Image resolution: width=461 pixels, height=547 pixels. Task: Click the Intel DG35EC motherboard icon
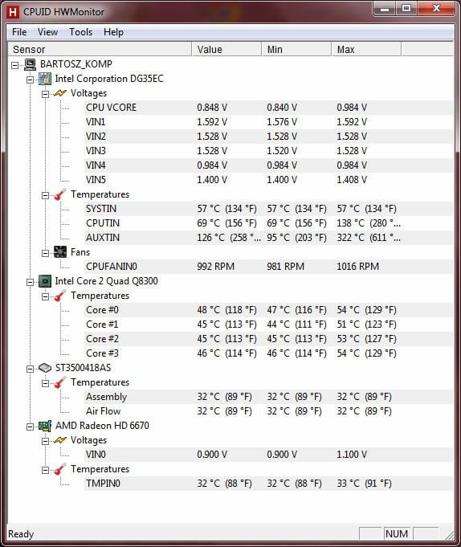coord(45,79)
